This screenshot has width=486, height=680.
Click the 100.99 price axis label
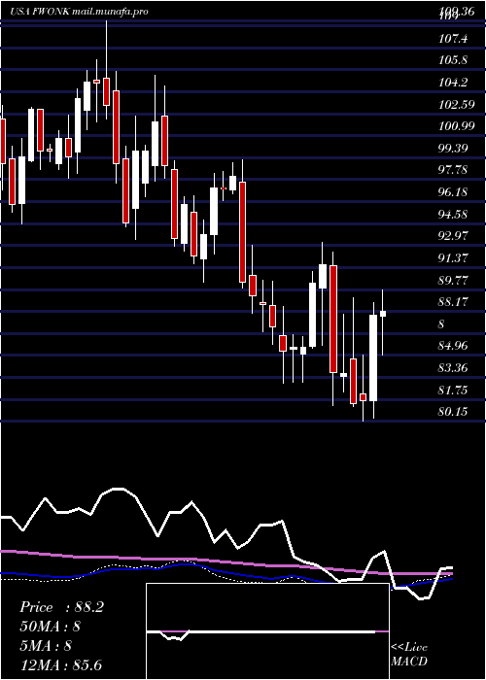pyautogui.click(x=456, y=126)
